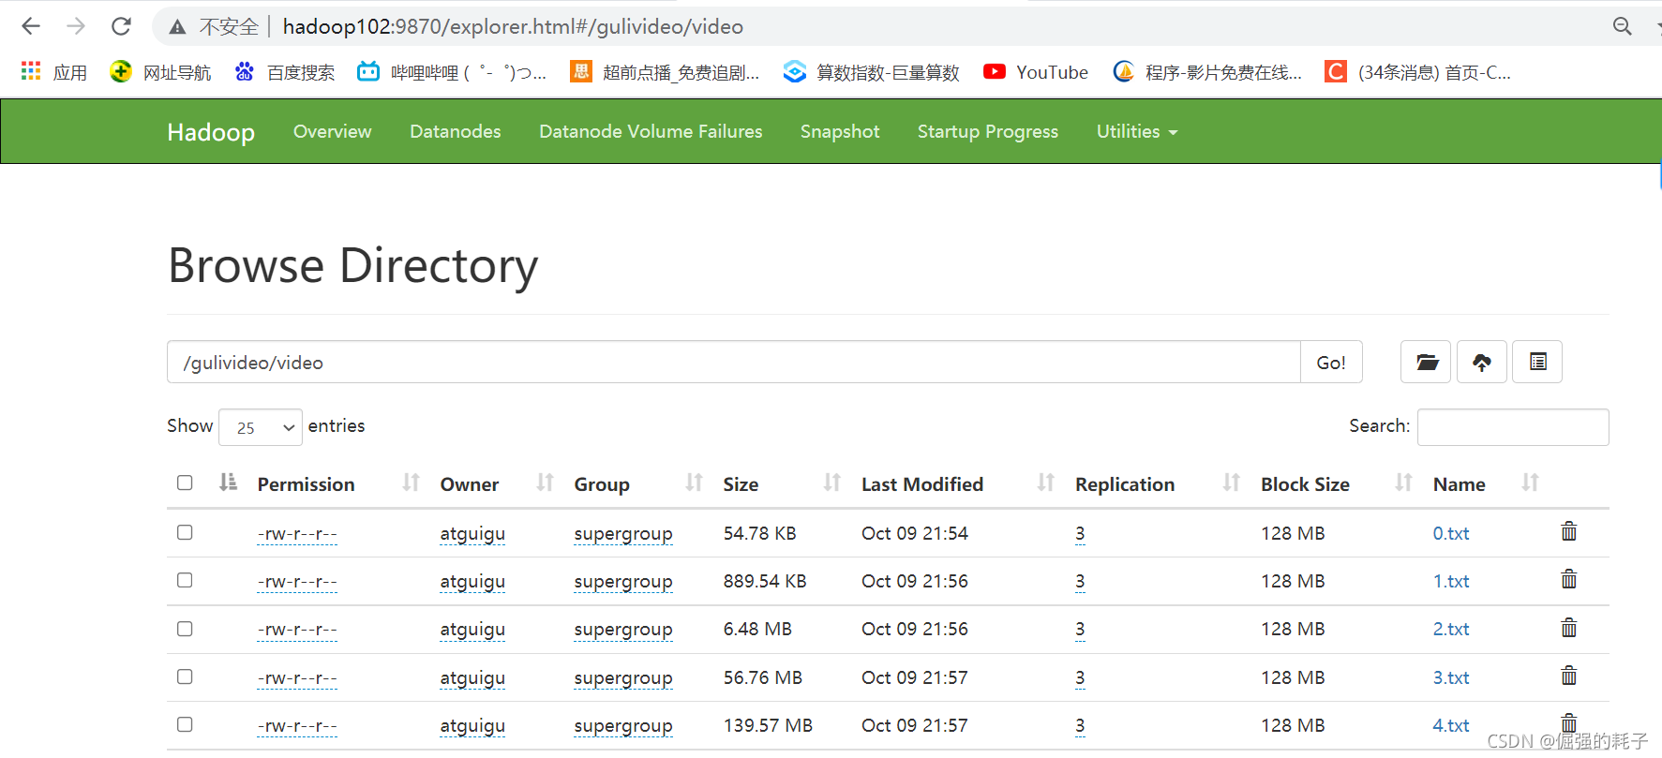Open Datanode Volume Failures nav tab

point(651,132)
